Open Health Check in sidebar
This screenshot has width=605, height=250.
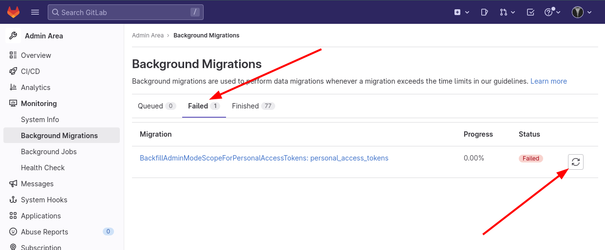click(x=43, y=168)
